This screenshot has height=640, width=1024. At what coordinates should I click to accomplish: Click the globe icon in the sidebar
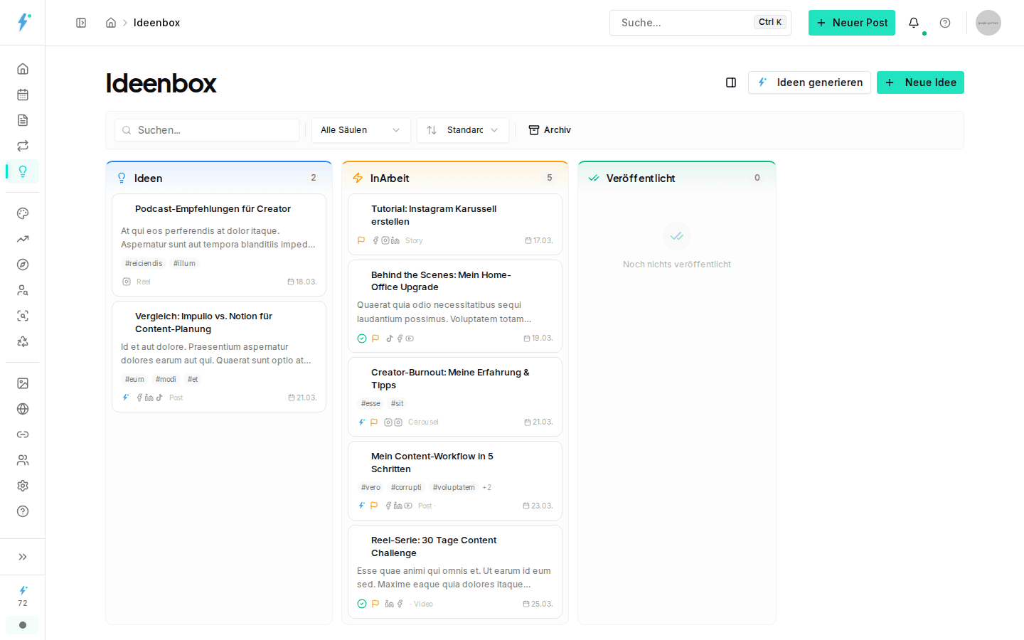(x=22, y=408)
